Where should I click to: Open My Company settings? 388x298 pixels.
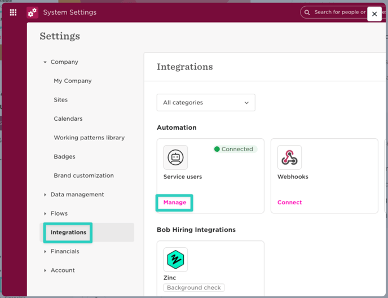(x=73, y=81)
